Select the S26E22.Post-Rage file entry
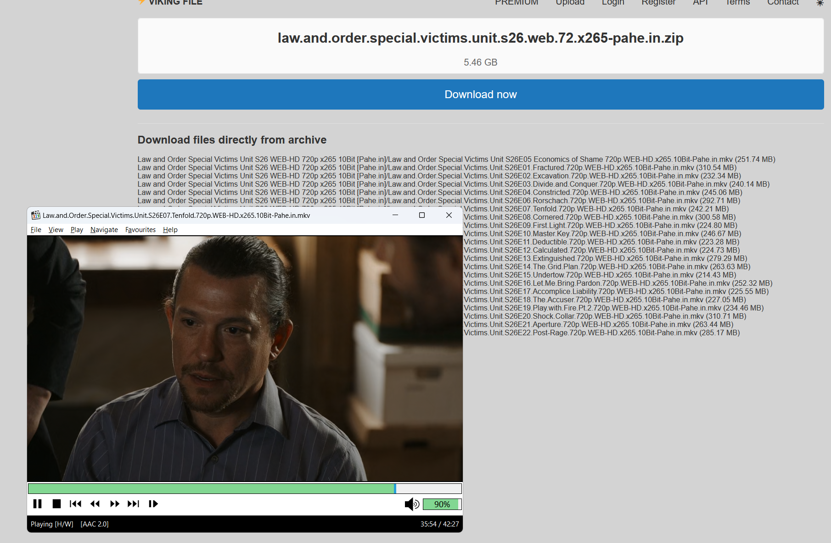 (x=602, y=333)
